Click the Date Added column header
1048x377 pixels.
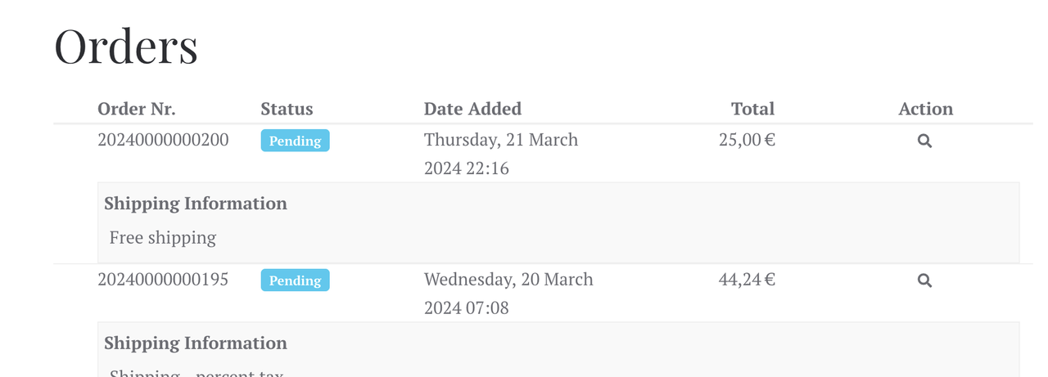(472, 109)
